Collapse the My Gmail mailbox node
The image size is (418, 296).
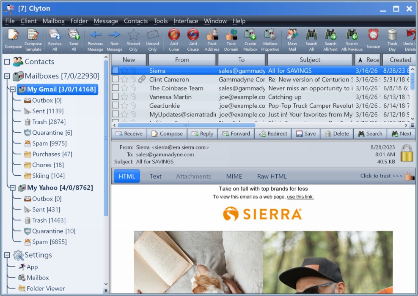13,90
